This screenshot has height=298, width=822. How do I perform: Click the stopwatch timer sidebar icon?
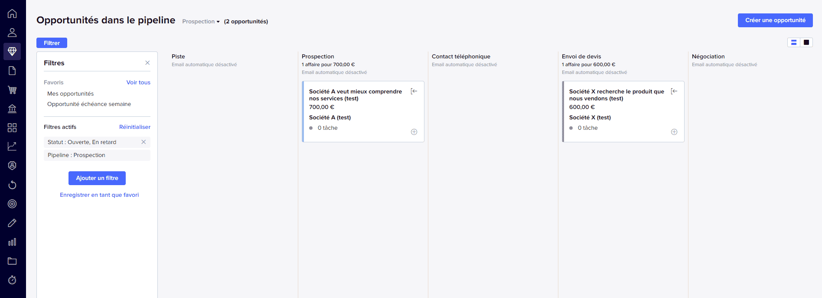(x=12, y=280)
